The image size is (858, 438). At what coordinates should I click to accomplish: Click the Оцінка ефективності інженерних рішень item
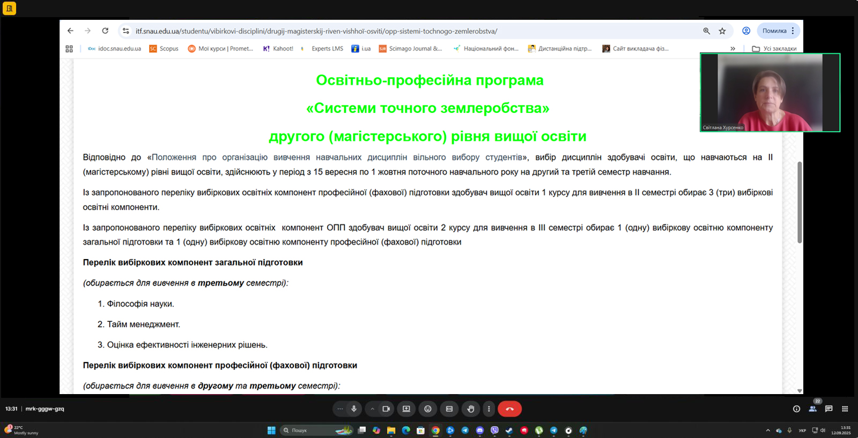coord(187,345)
